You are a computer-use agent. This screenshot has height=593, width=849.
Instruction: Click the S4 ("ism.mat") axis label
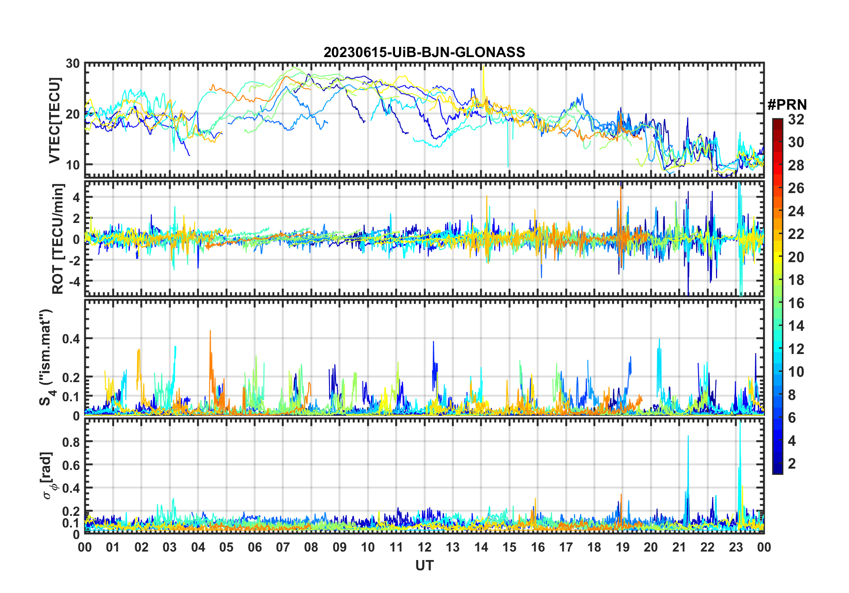tap(46, 357)
